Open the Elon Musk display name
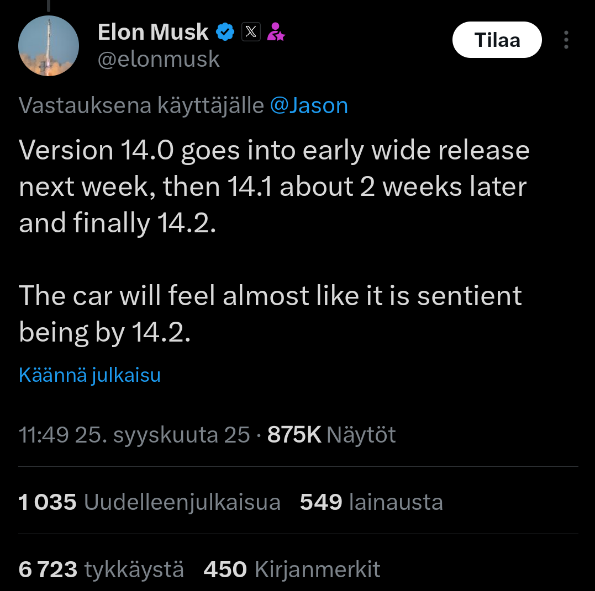Image resolution: width=595 pixels, height=591 pixels. [x=153, y=33]
